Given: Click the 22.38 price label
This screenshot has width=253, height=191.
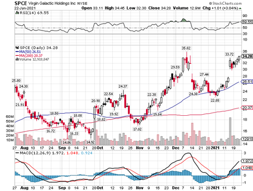Looking at the screenshot, I should click(x=152, y=95).
